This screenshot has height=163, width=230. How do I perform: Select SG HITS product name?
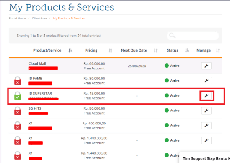pos(35,108)
